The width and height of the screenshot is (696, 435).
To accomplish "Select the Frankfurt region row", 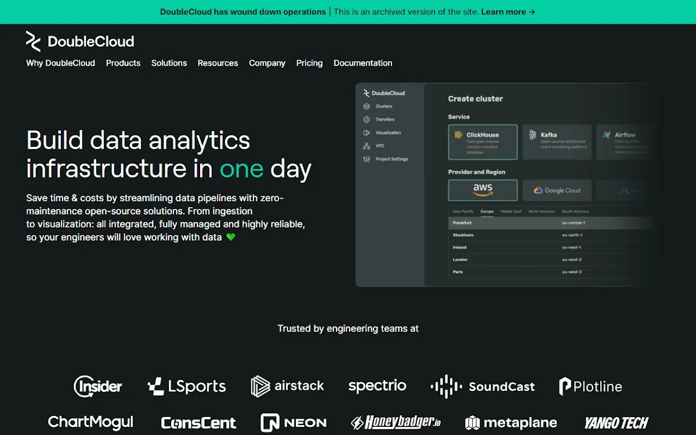I will [551, 223].
